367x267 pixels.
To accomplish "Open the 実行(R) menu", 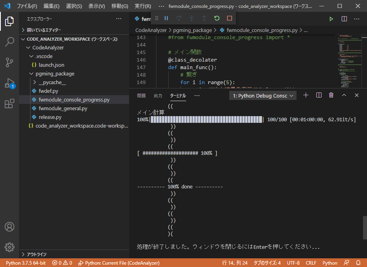I will (x=143, y=6).
